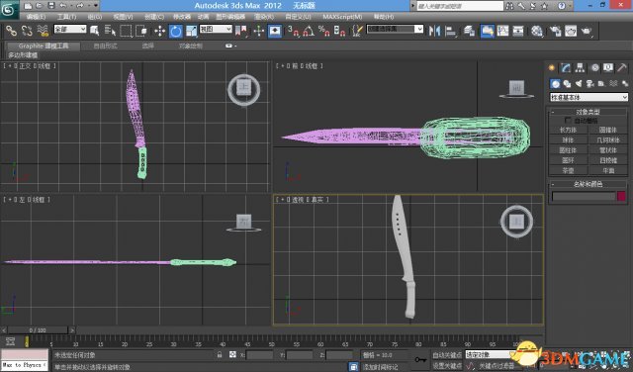Toggle the Graphite Modeling Tools ribbon icon
Viewport: 633px width, 372px height.
pos(488,31)
